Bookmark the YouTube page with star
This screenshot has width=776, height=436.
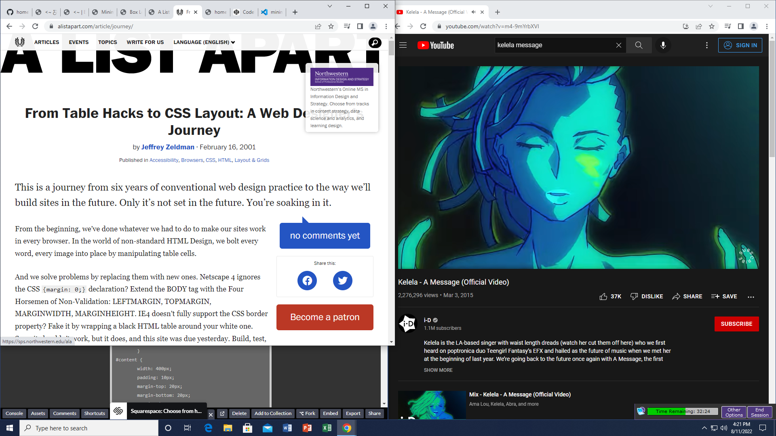712,26
